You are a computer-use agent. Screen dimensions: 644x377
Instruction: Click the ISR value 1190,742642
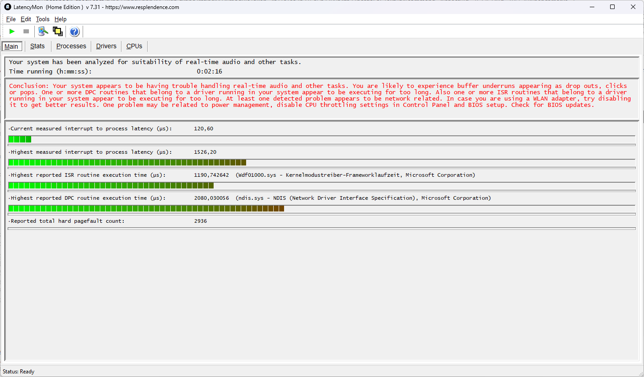(211, 175)
